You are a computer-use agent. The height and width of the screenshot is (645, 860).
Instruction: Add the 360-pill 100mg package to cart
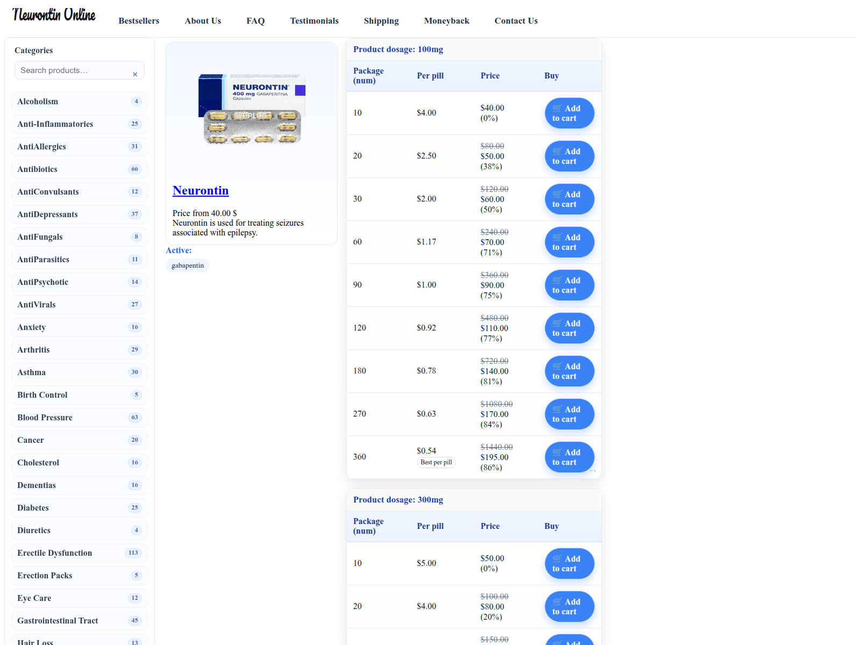[x=569, y=457]
